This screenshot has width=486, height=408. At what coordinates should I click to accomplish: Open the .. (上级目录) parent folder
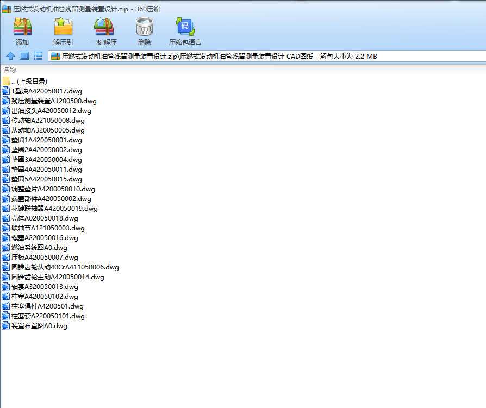pyautogui.click(x=25, y=81)
